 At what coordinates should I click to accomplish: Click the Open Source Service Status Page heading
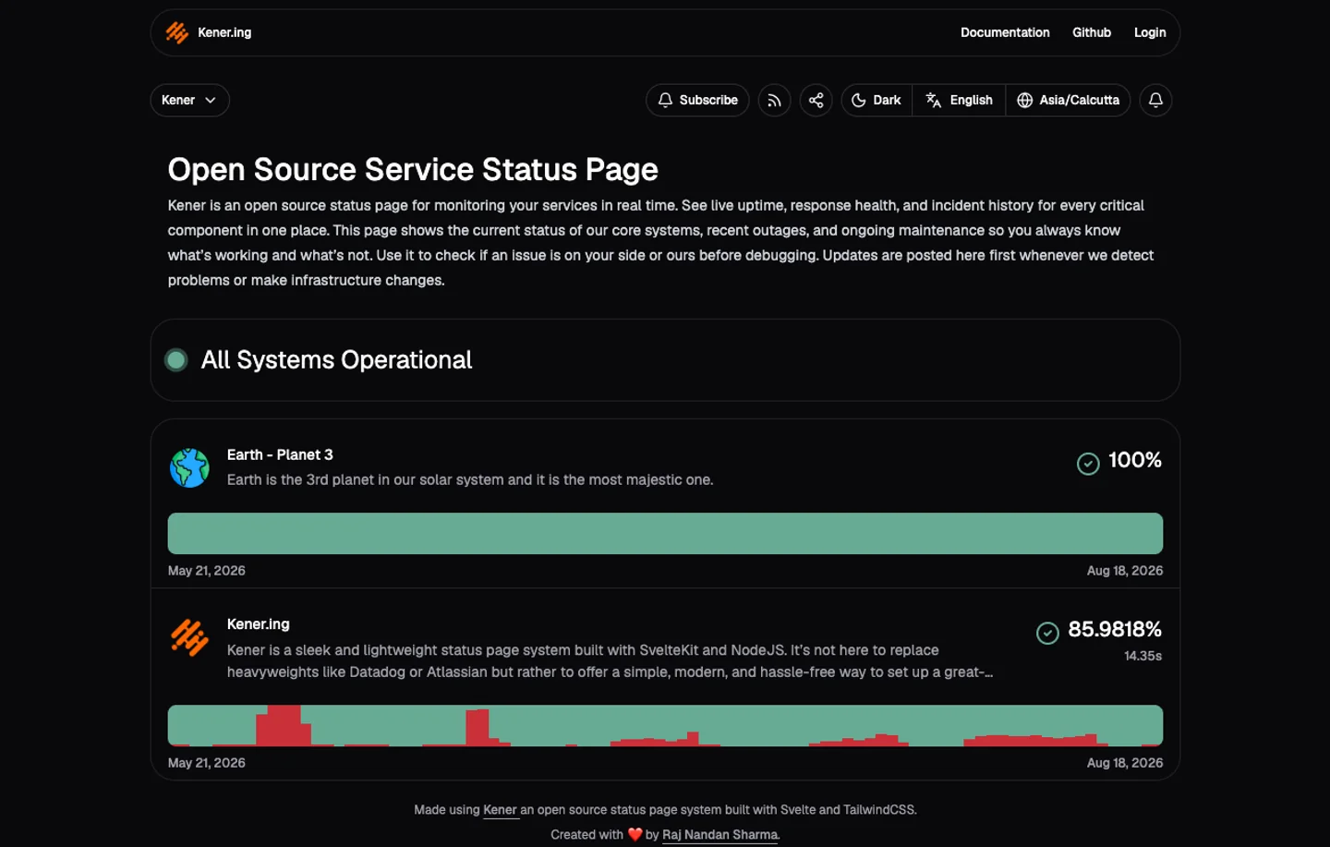coord(413,170)
